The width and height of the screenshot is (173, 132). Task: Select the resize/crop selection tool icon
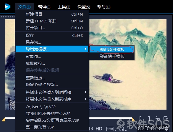point(122,129)
